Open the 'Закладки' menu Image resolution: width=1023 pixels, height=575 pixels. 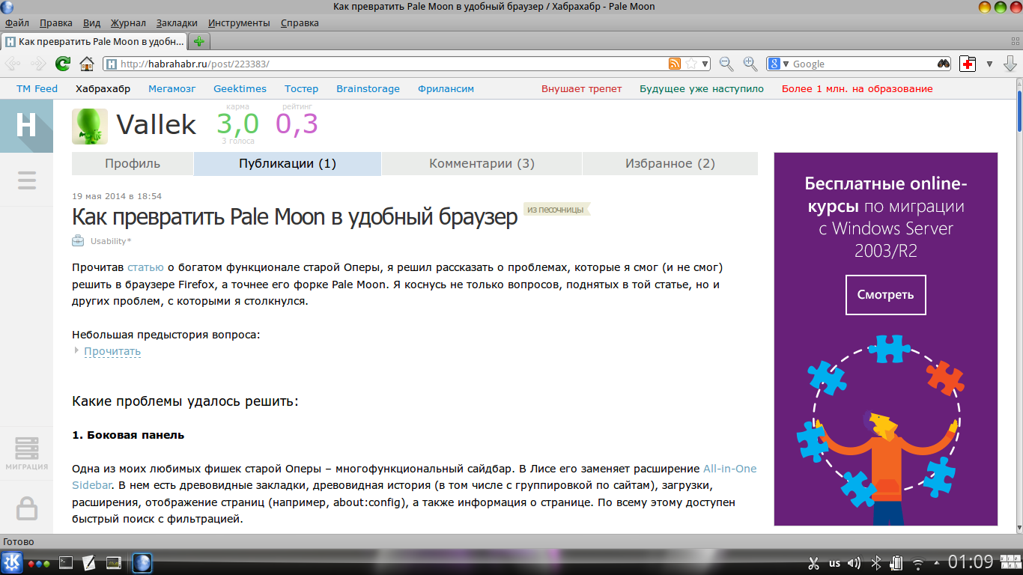pos(177,22)
